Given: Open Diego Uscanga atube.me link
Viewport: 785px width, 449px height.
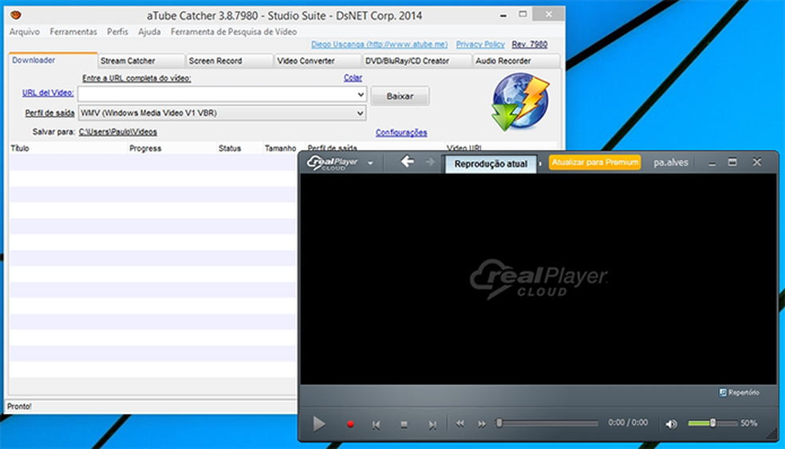Looking at the screenshot, I should coord(379,44).
